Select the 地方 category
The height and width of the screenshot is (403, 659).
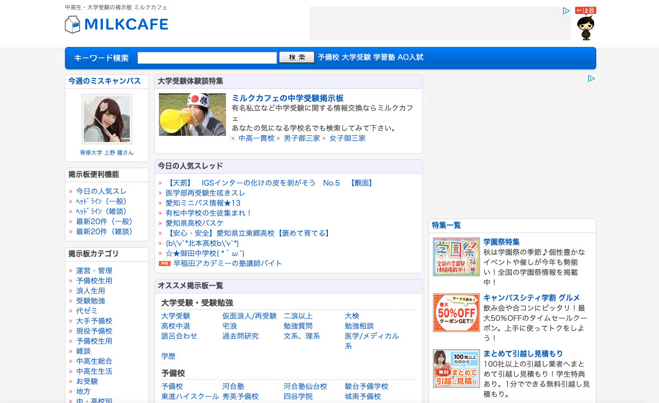click(83, 392)
